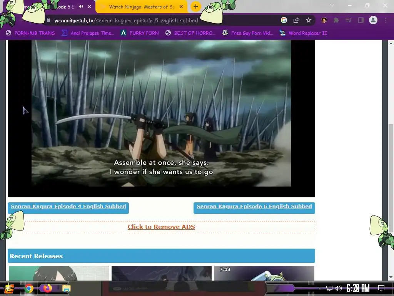The image size is (394, 296).
Task: Open the Extensions puzzle icon
Action: 336,20
